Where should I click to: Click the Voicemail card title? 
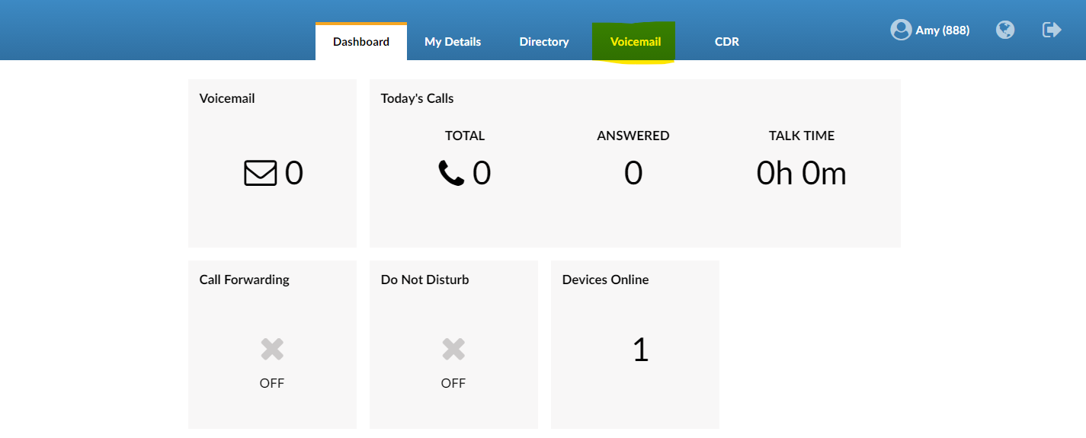(x=227, y=98)
